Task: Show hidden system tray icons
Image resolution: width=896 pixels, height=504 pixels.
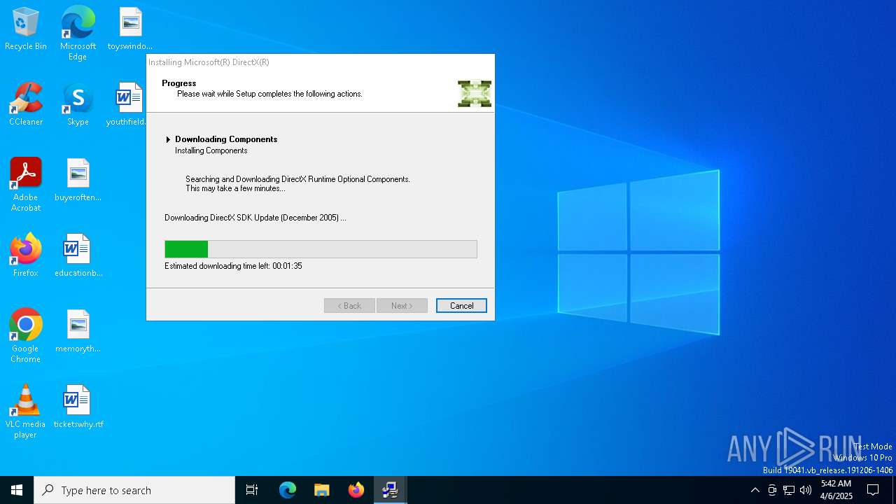Action: 755,490
